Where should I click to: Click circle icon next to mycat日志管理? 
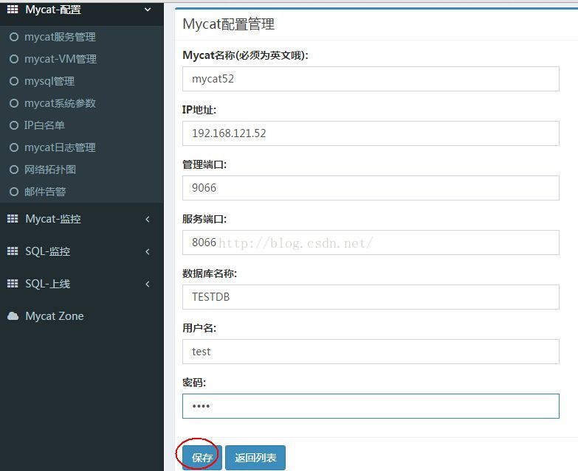(x=14, y=147)
